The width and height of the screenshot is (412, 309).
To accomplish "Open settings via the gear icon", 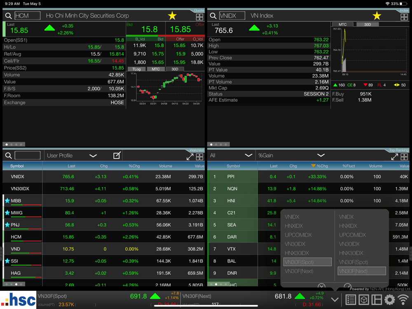I will [390, 300].
